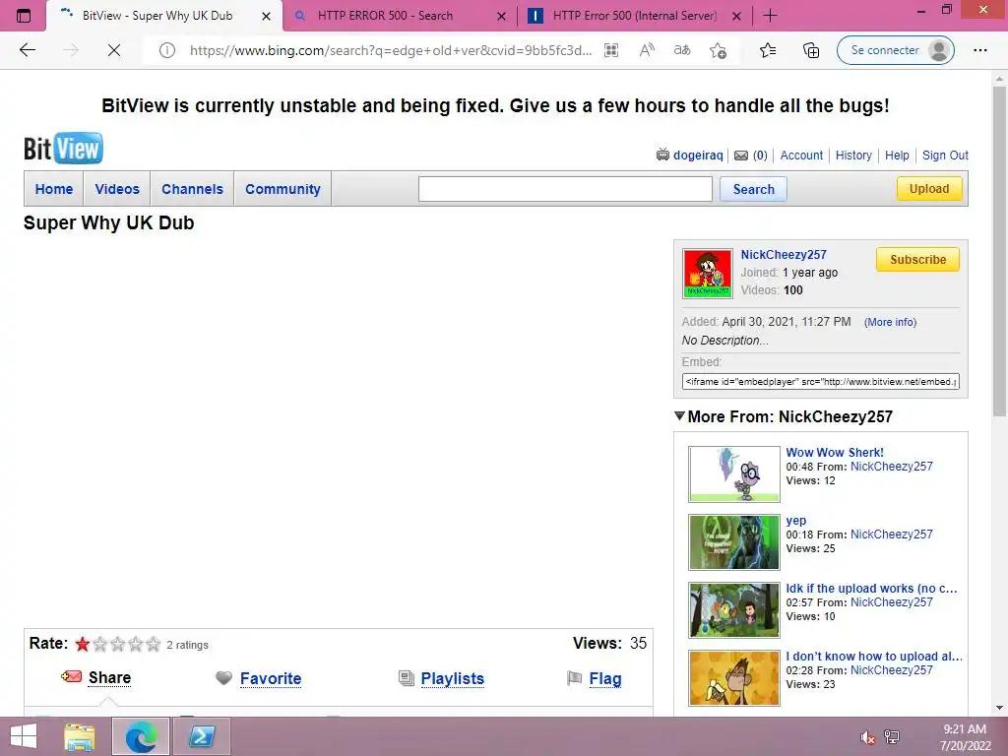Click the embed code field
Viewport: 1008px width, 756px height.
820,381
